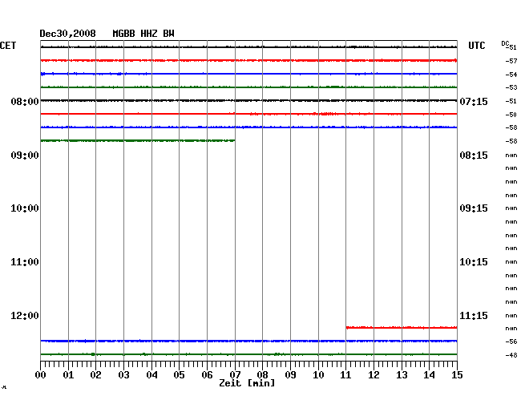This screenshot has width=521, height=396.
Task: Select the 08:15 UTC time label
Action: tap(474, 156)
